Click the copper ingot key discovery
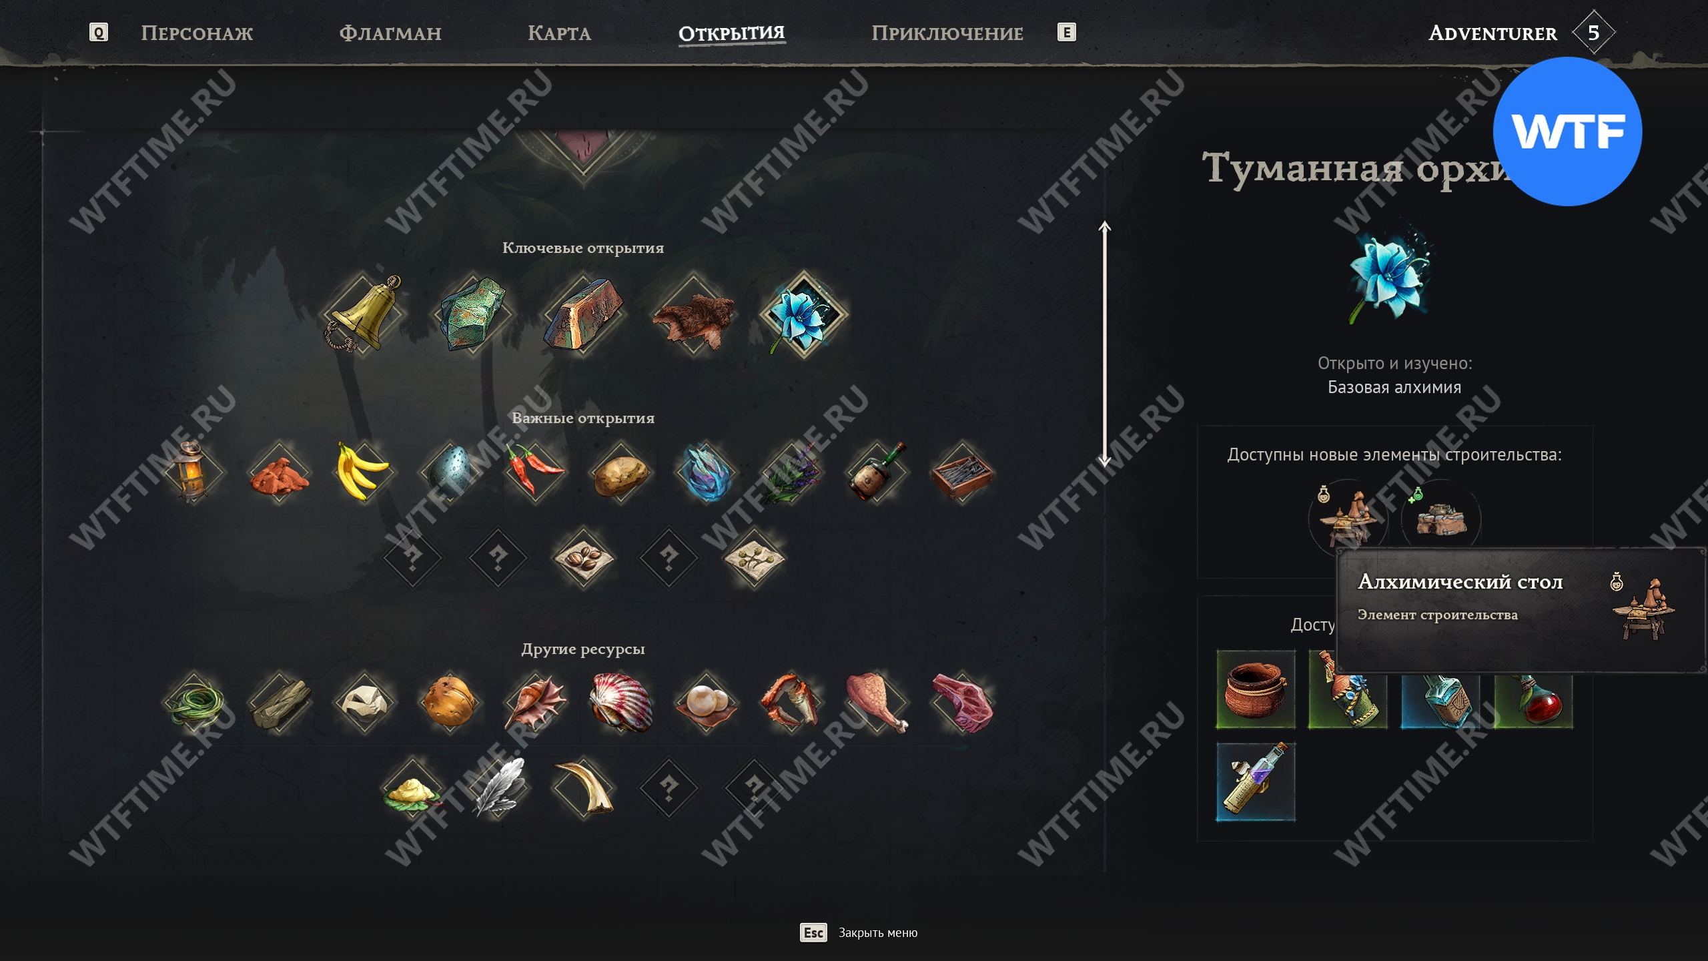 click(x=583, y=314)
